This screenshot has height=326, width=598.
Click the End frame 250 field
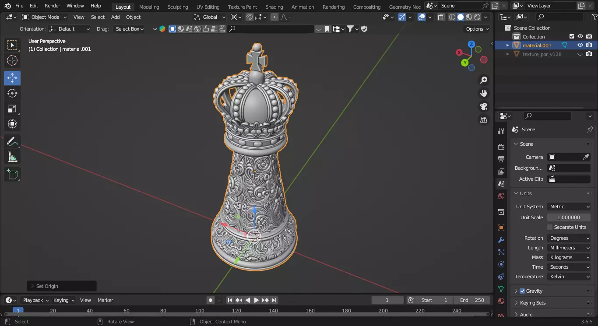[472, 300]
